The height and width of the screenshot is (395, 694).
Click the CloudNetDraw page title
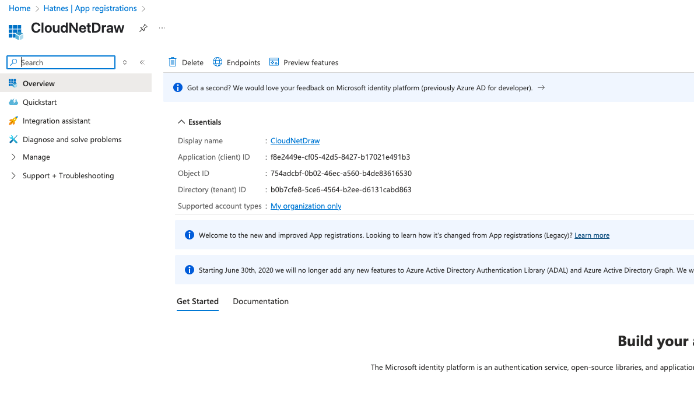coord(78,28)
